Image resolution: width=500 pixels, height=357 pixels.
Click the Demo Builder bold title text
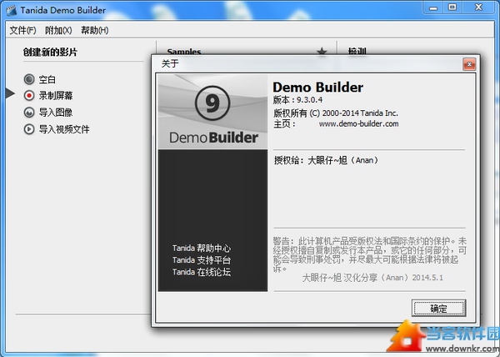(318, 87)
